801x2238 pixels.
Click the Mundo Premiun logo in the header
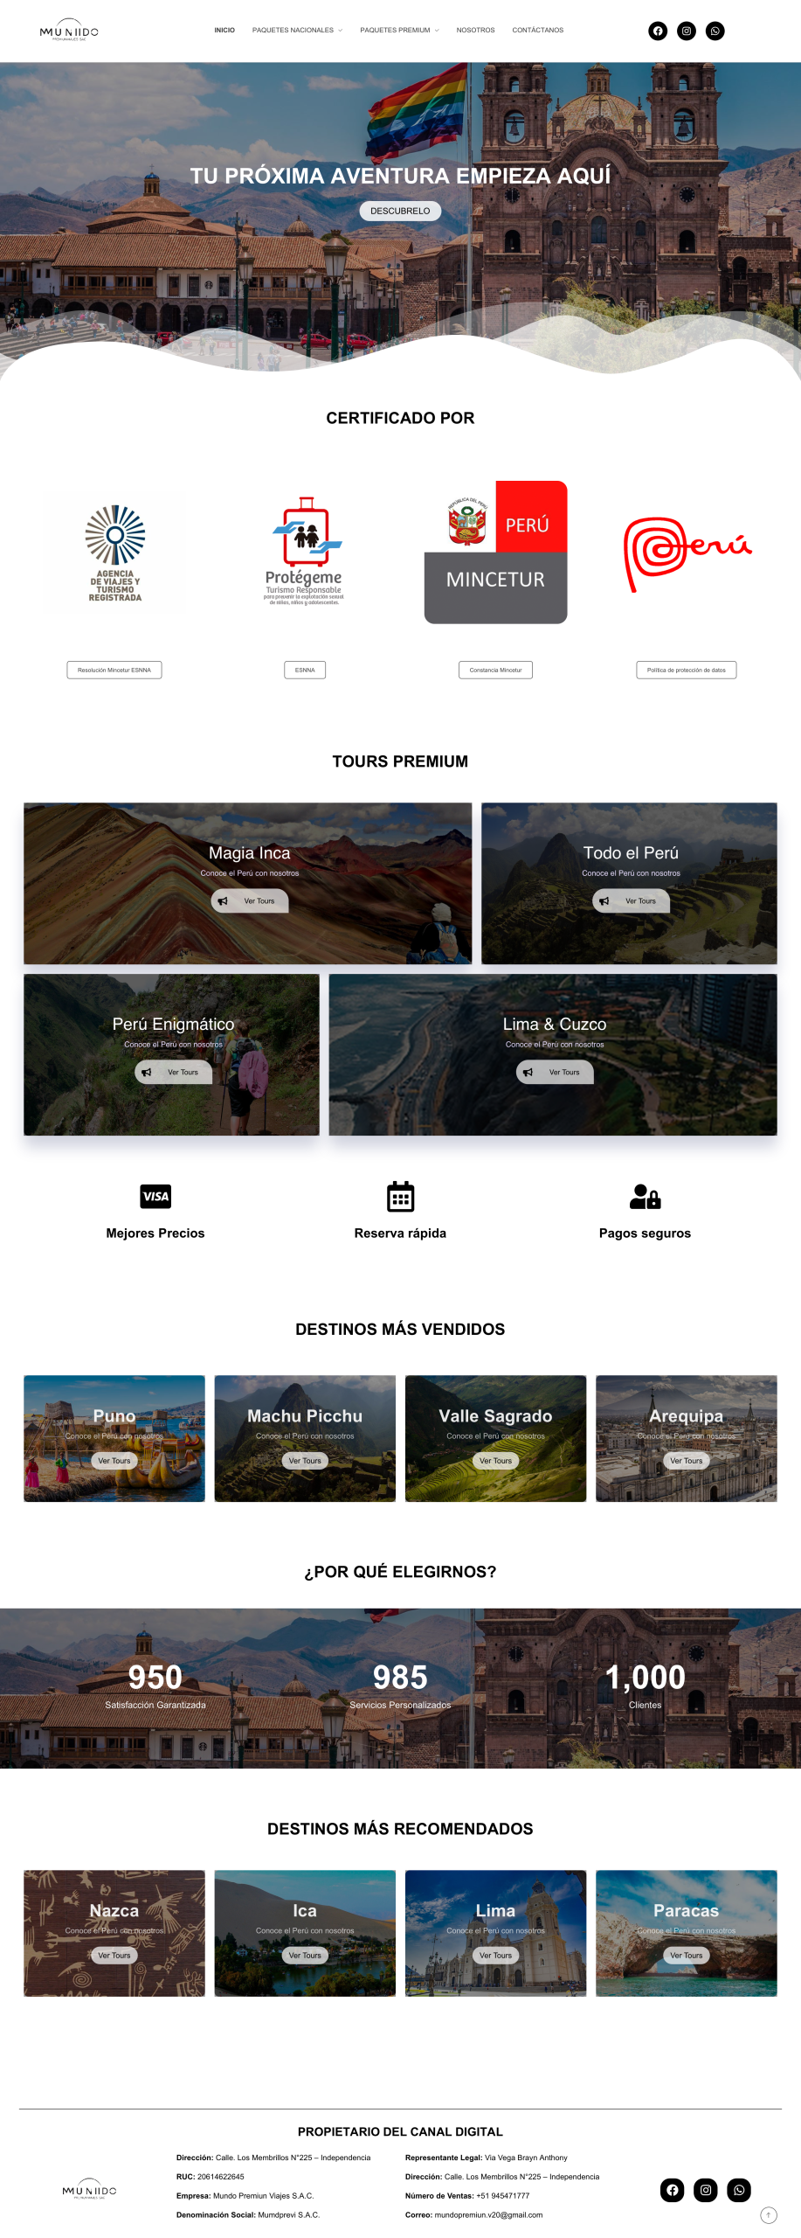[69, 31]
